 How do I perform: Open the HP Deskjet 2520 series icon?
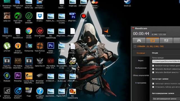(40, 78)
